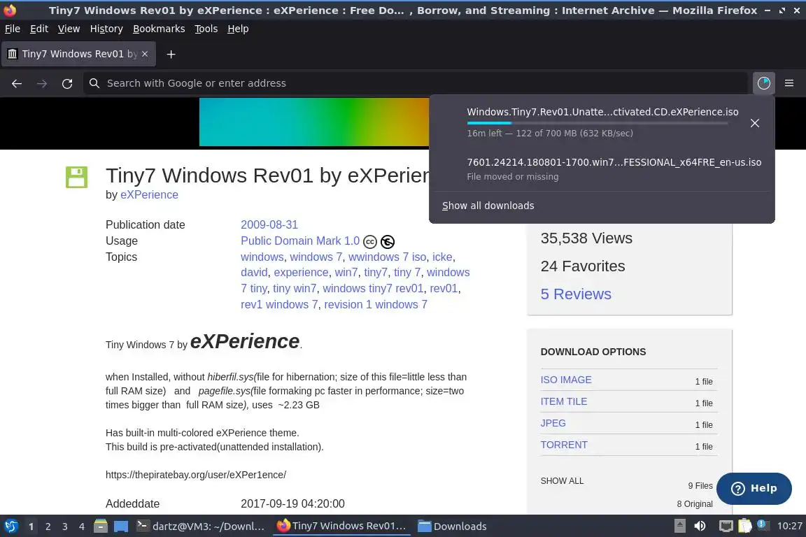Switch to the dartz@VM3 terminal window
Image resolution: width=806 pixels, height=537 pixels.
(x=201, y=527)
